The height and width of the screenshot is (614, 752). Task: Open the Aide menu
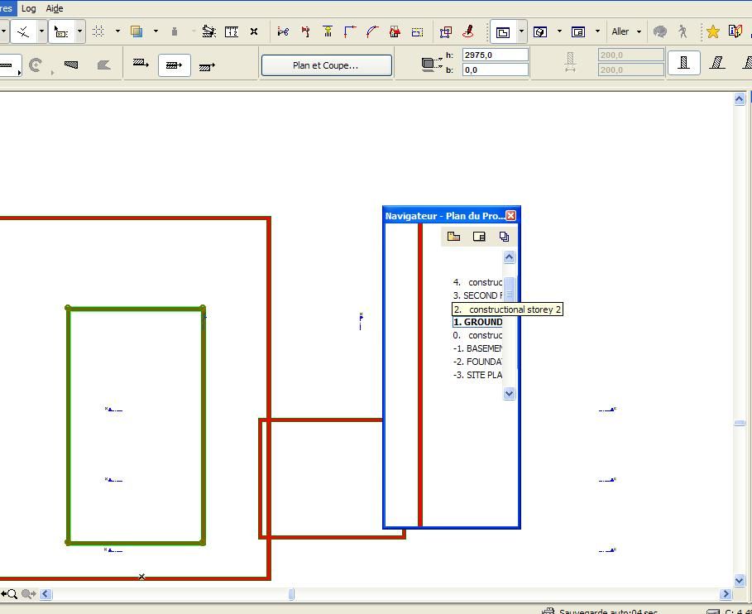click(55, 8)
